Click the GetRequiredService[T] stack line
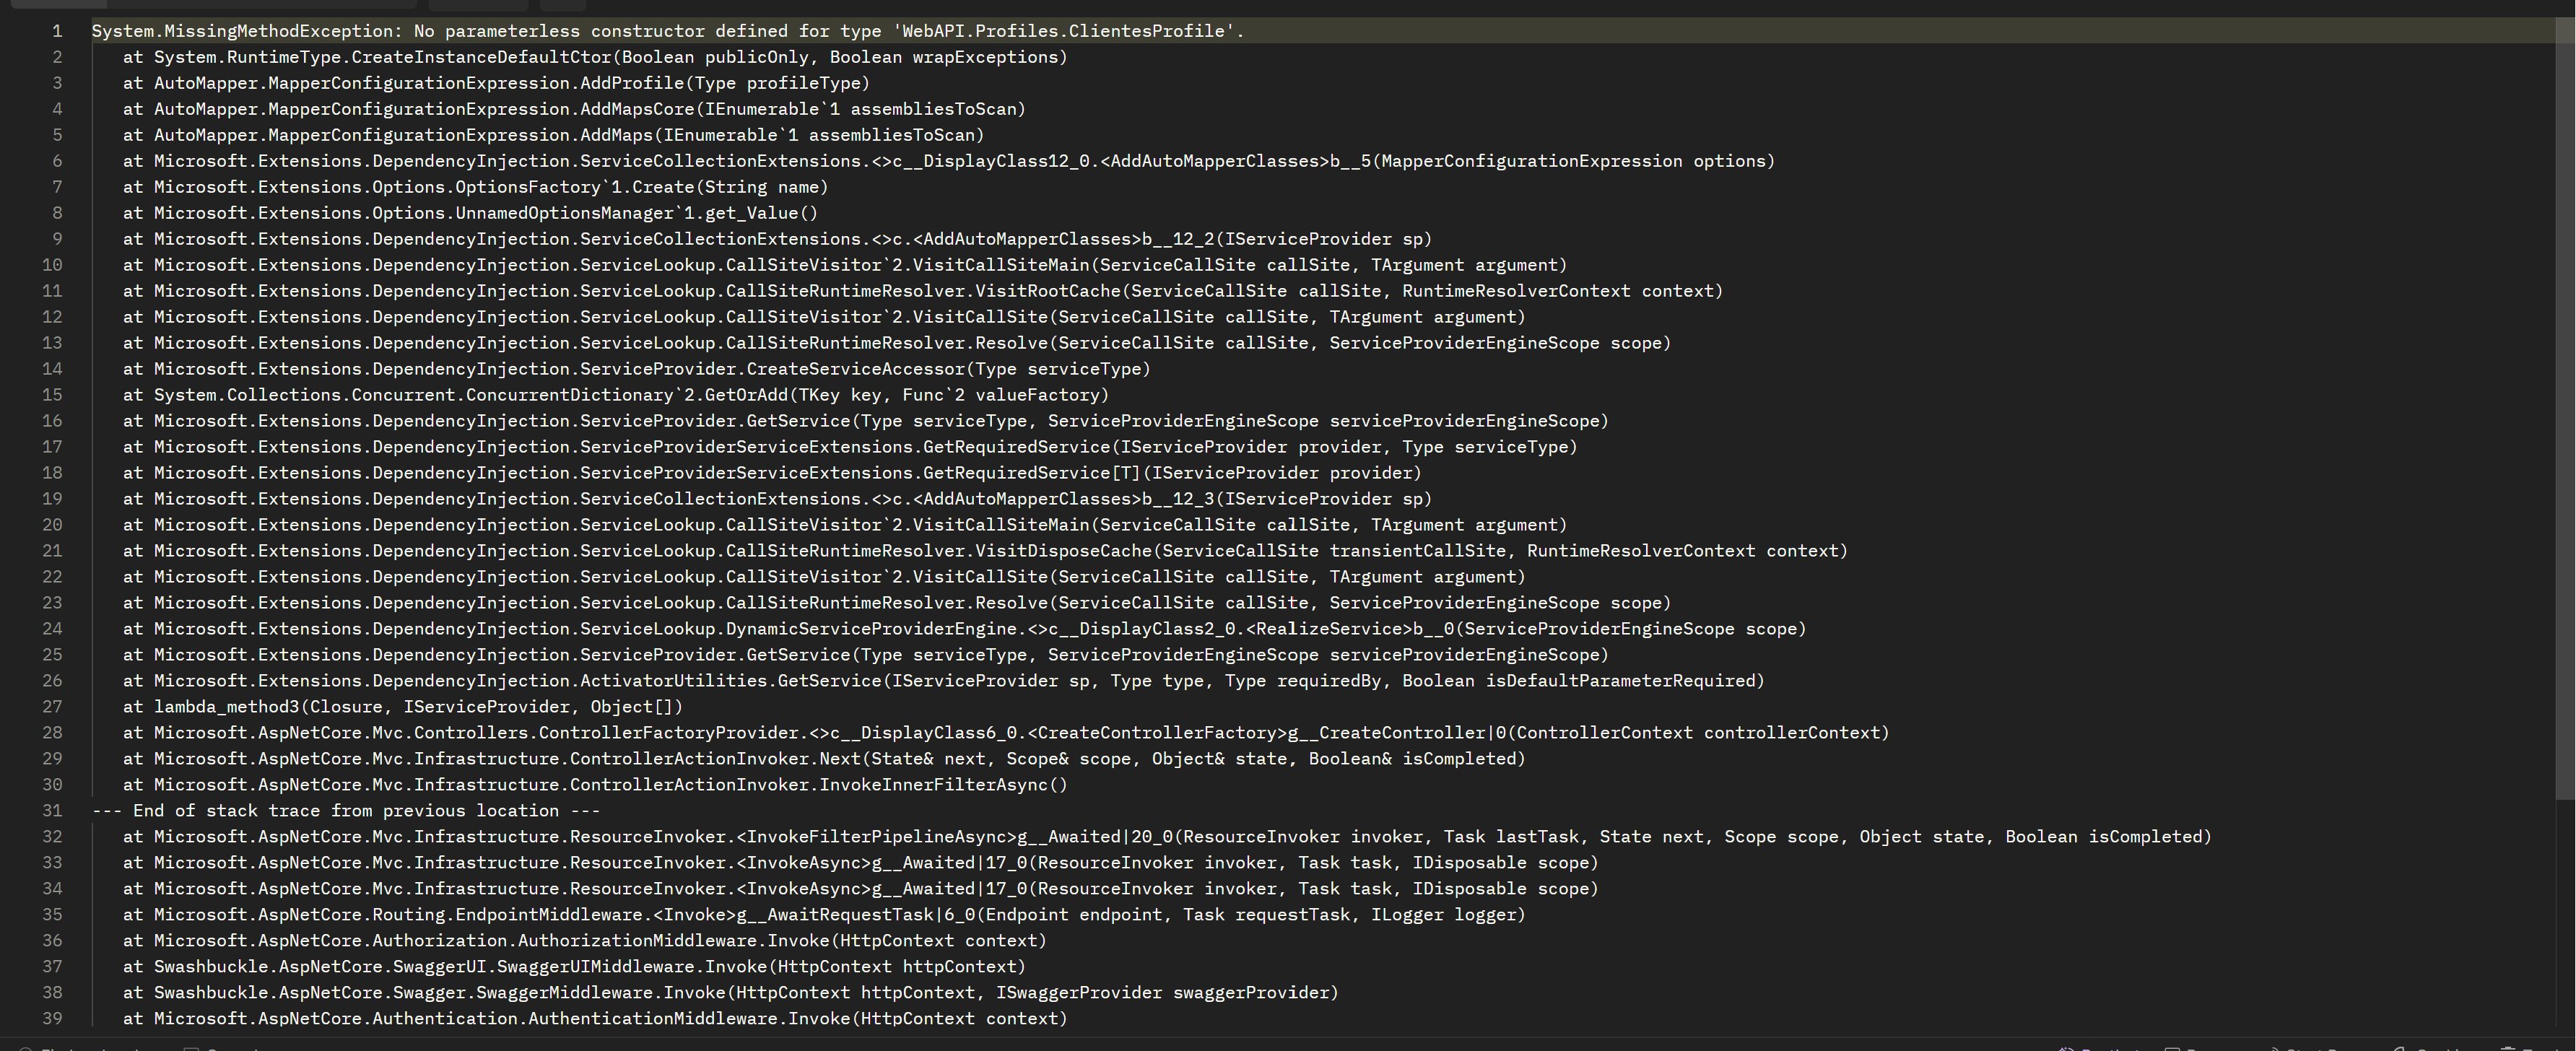The height and width of the screenshot is (1051, 2576). 772,473
